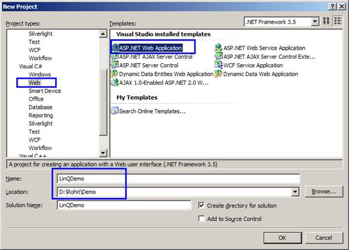
Task: Select Database under Visual C# project types
Action: pos(41,107)
